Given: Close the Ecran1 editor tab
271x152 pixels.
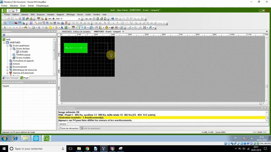Looking at the screenshot, I should 123,32.
